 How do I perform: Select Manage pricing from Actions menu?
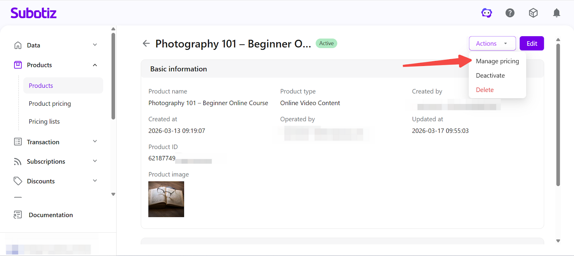[497, 61]
